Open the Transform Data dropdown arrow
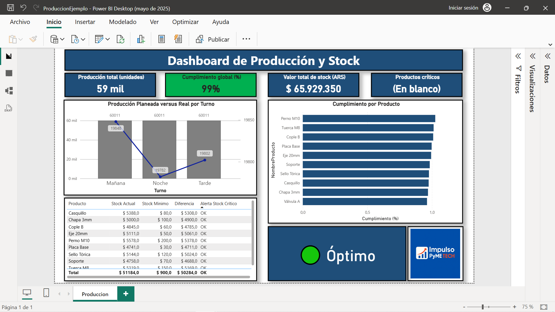Screen dimensions: 555x312 (108, 39)
